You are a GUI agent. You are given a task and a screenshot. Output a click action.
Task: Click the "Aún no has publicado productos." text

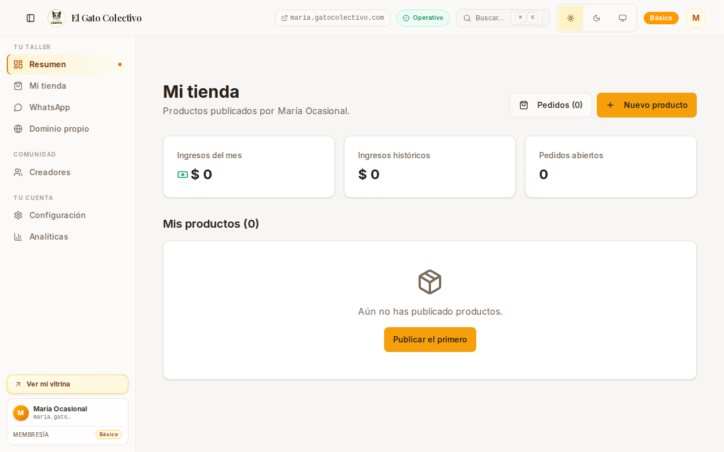(x=430, y=311)
